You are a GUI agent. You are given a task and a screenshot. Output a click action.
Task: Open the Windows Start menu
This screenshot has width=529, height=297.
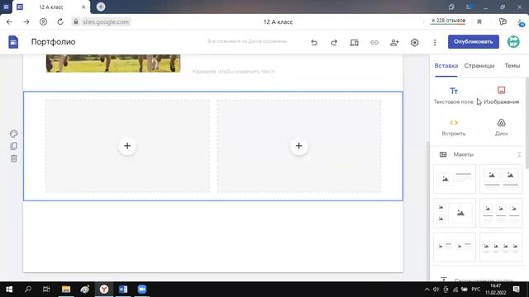pos(9,290)
